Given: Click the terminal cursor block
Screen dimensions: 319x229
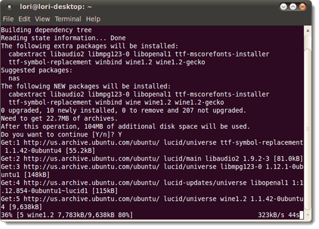Looking at the screenshot, I should click(x=301, y=215).
